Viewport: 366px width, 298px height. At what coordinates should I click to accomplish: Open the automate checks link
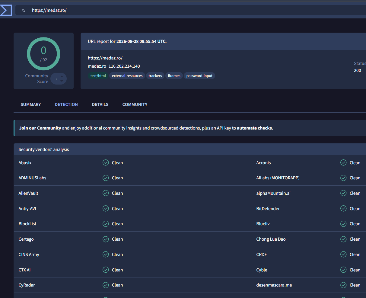[x=255, y=128]
